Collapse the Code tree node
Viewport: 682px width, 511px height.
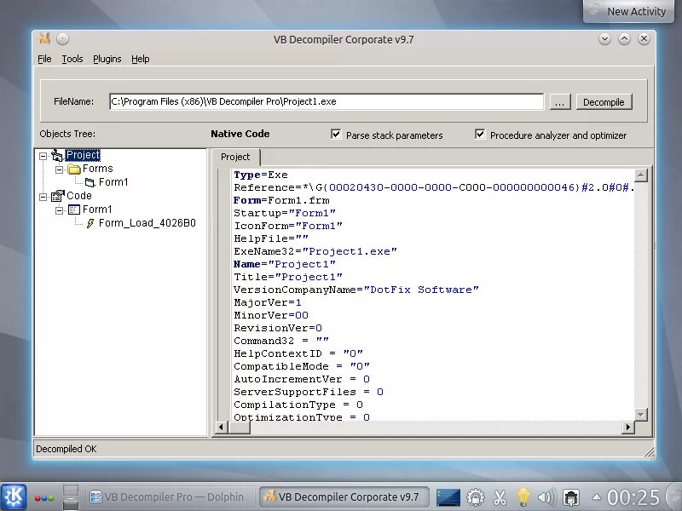[43, 197]
